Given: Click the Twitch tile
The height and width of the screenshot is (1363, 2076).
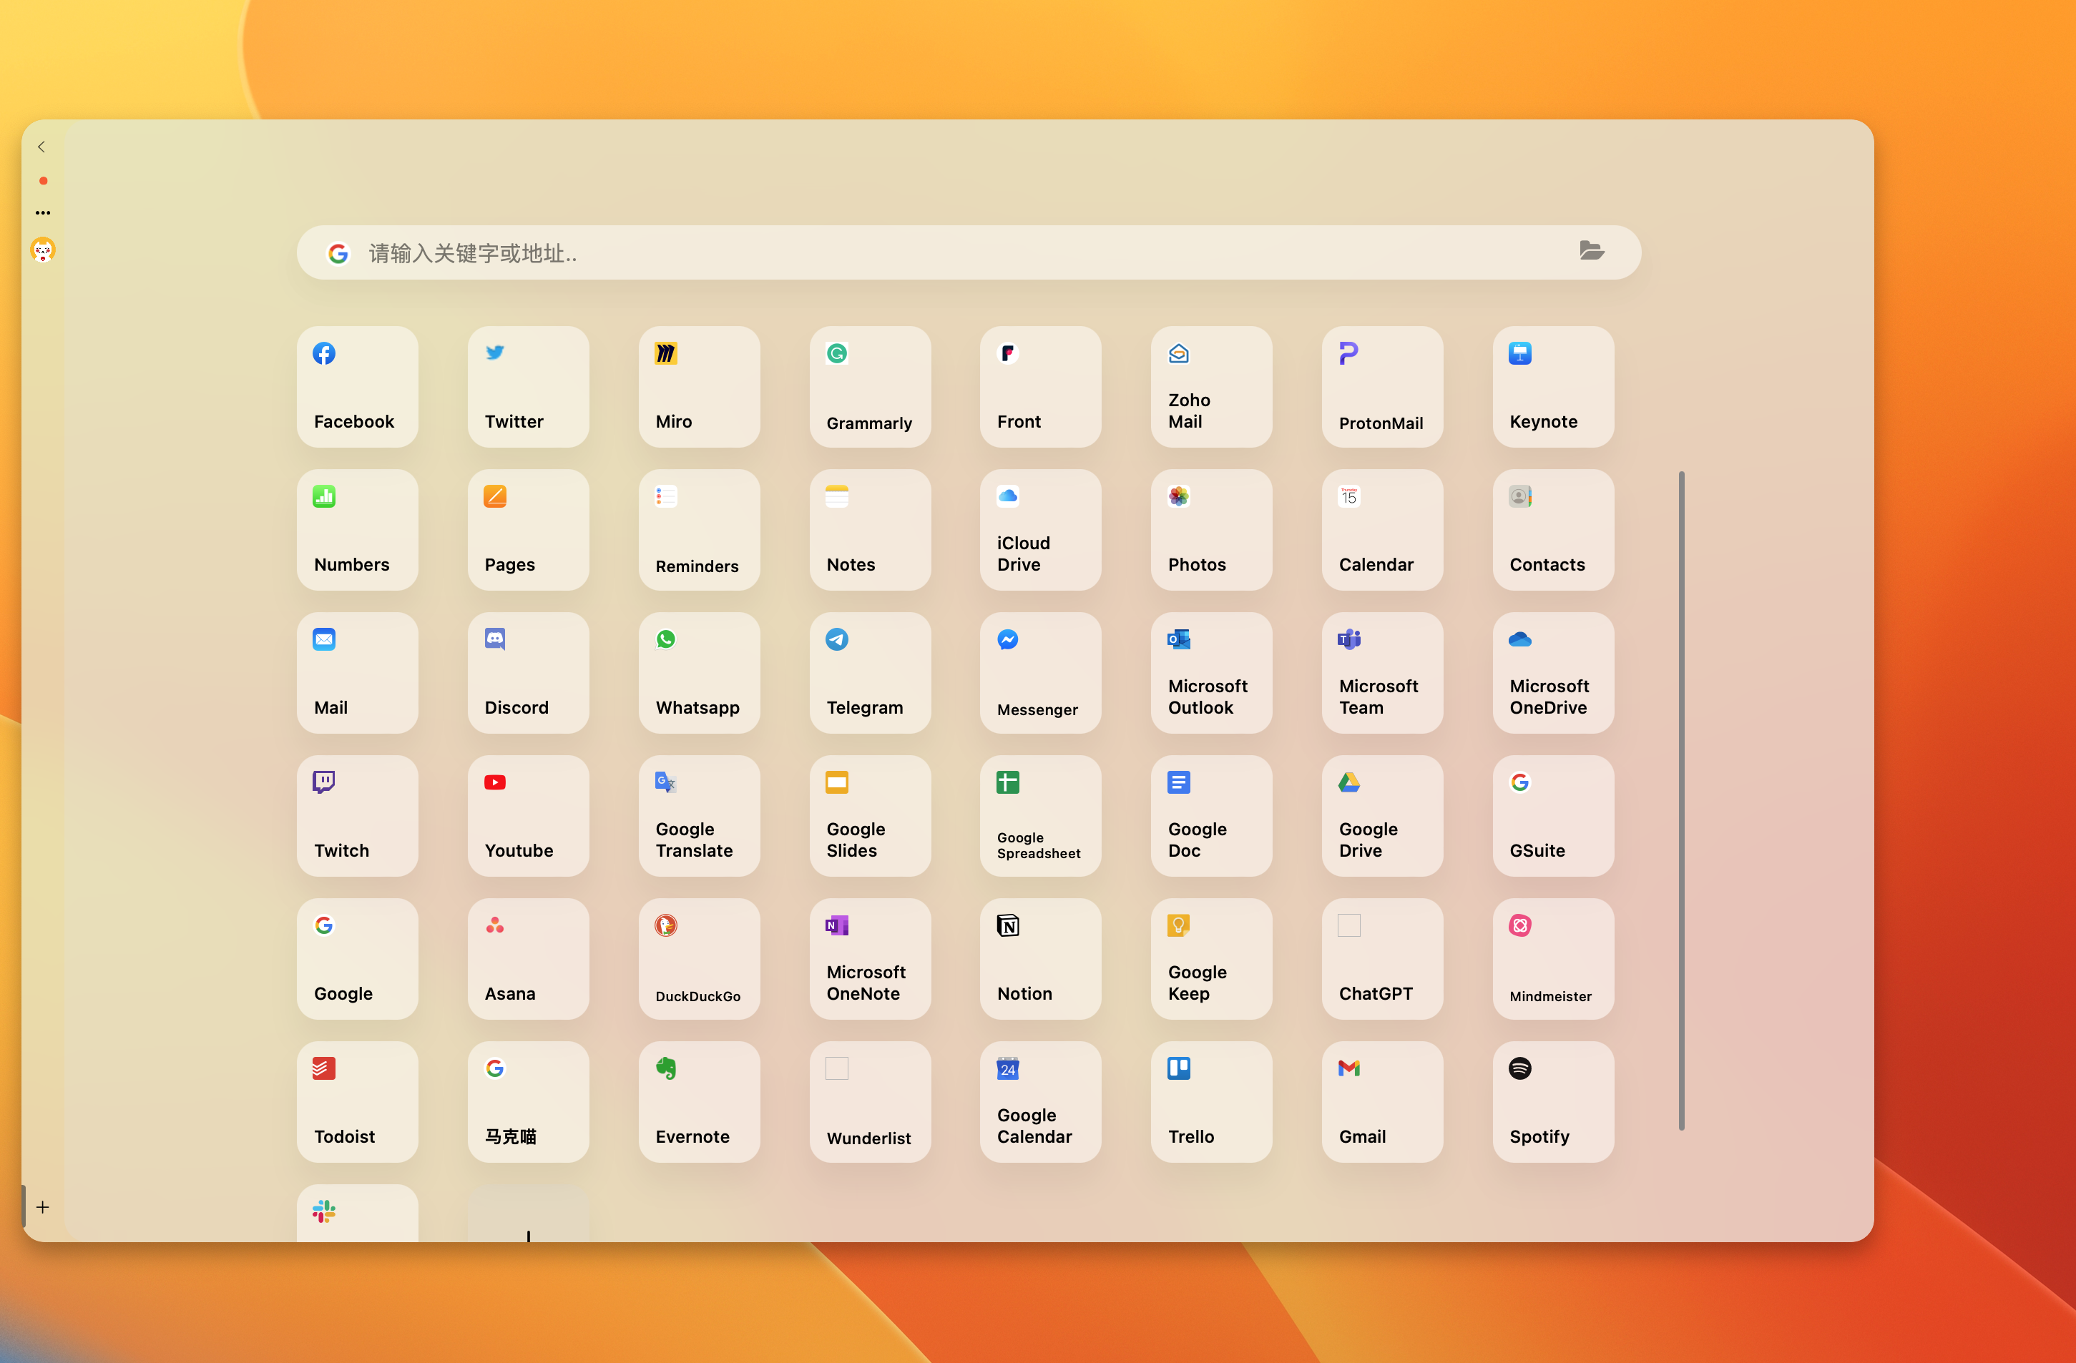Looking at the screenshot, I should 357,815.
